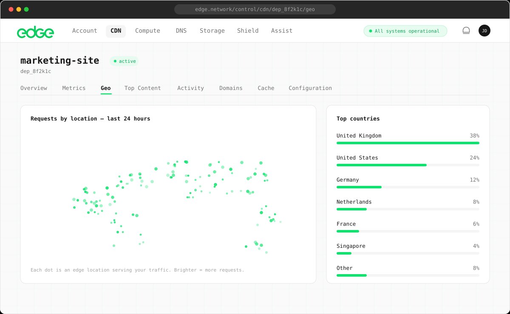Image resolution: width=510 pixels, height=314 pixels.
Task: Click the 4% value
Action: pyautogui.click(x=476, y=246)
